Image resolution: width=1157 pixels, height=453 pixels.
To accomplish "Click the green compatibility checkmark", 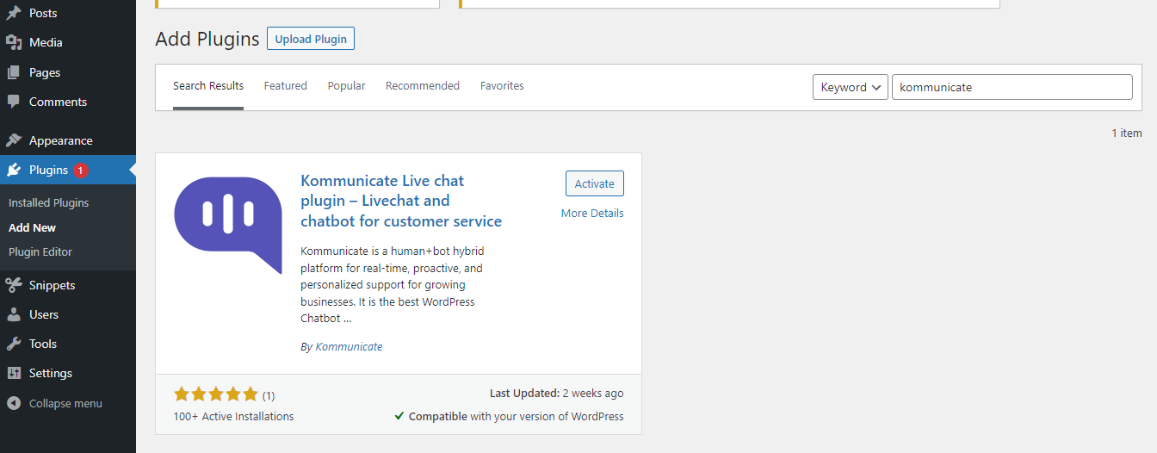I will click(399, 416).
